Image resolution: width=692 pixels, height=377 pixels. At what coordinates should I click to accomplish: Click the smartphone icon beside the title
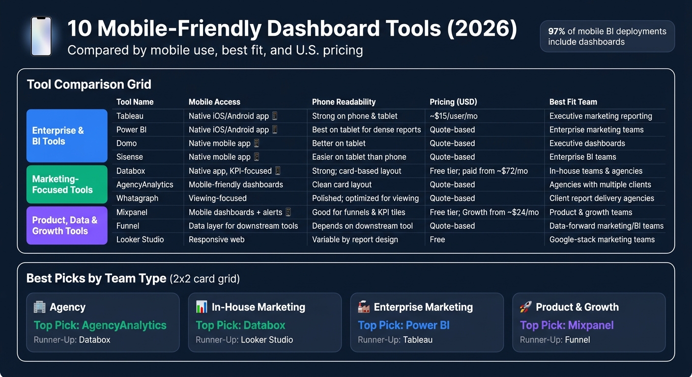click(41, 36)
